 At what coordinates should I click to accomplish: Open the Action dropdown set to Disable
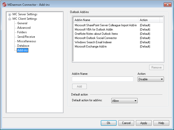tap(151, 79)
